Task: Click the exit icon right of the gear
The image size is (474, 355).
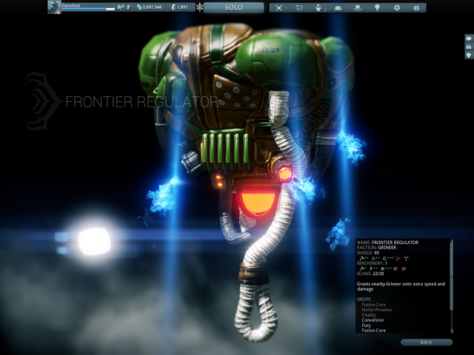Action: (416, 8)
